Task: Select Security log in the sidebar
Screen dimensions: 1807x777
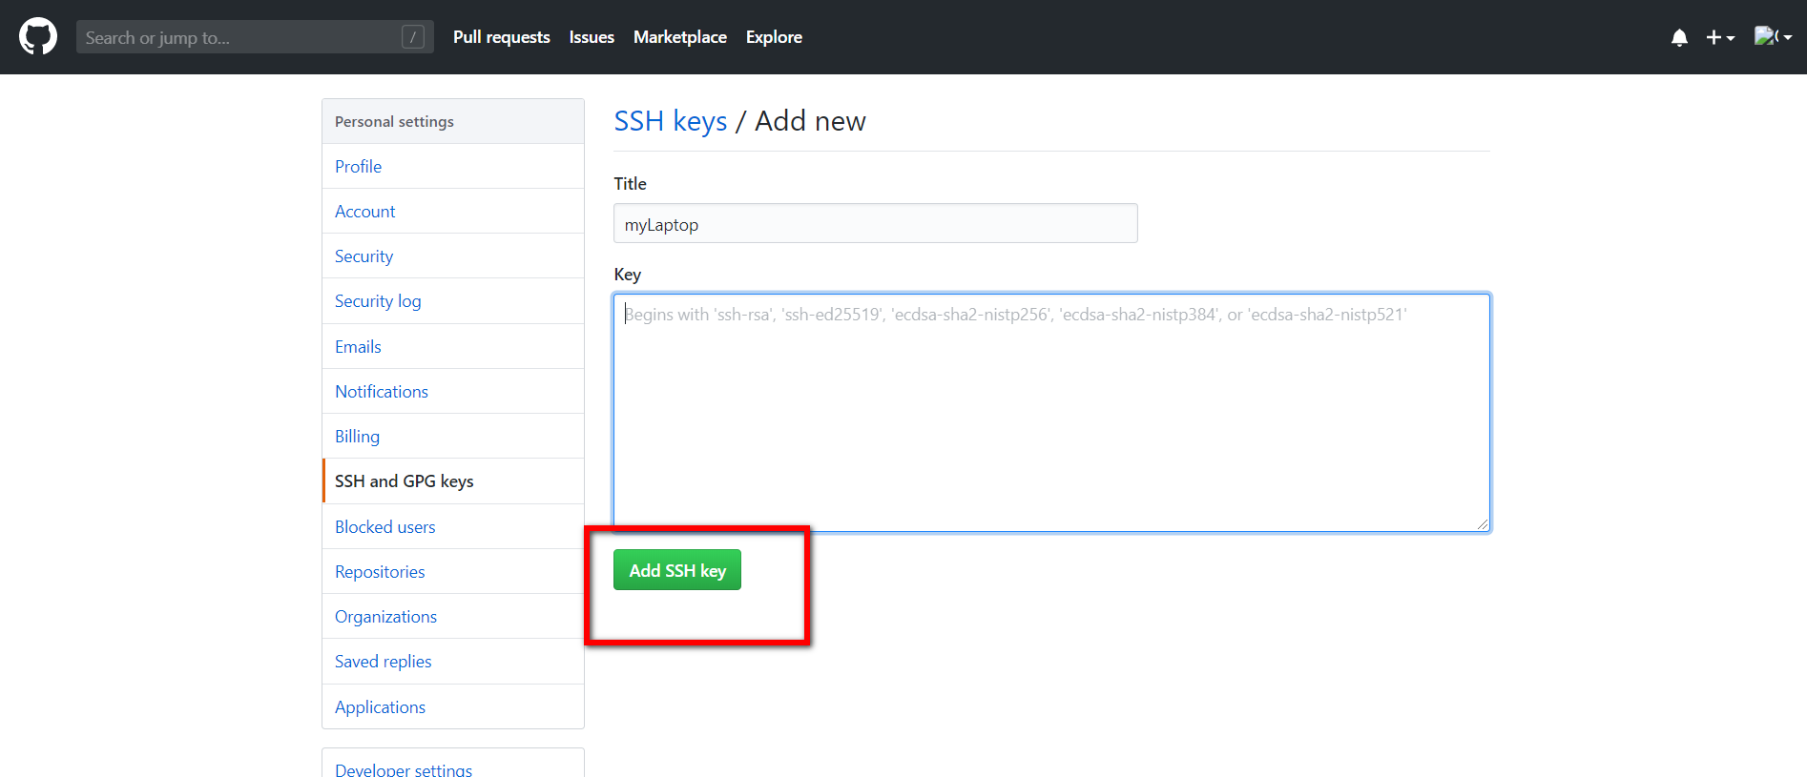Action: click(378, 301)
